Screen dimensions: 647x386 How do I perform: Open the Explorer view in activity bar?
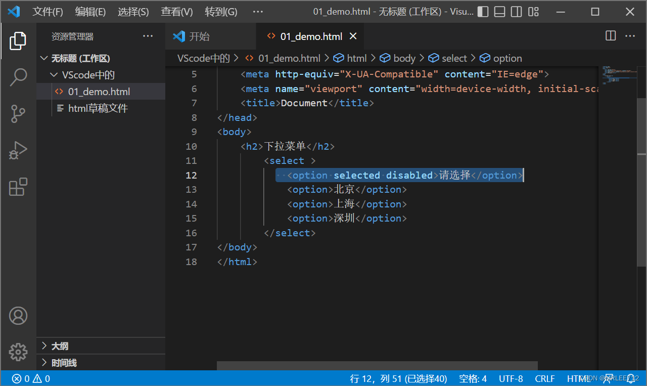(x=18, y=40)
